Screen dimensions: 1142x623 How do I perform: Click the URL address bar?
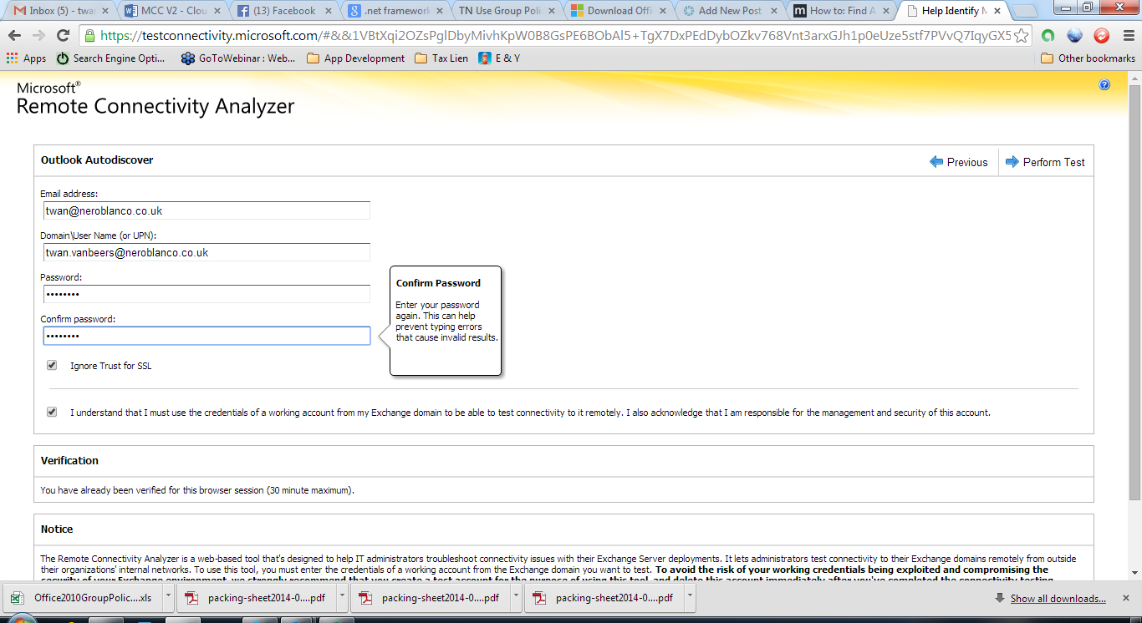[555, 36]
